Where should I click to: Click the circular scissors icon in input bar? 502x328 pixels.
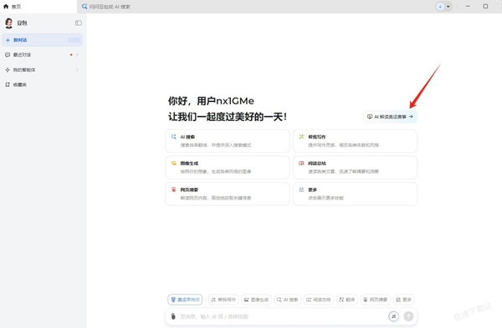coord(393,316)
